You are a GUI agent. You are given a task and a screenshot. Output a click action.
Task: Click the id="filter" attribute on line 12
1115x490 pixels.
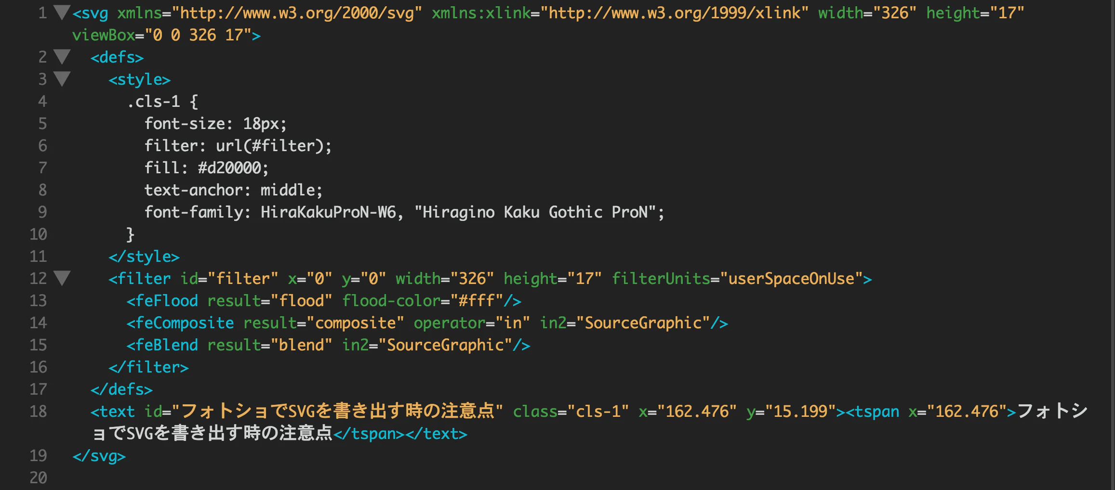229,279
